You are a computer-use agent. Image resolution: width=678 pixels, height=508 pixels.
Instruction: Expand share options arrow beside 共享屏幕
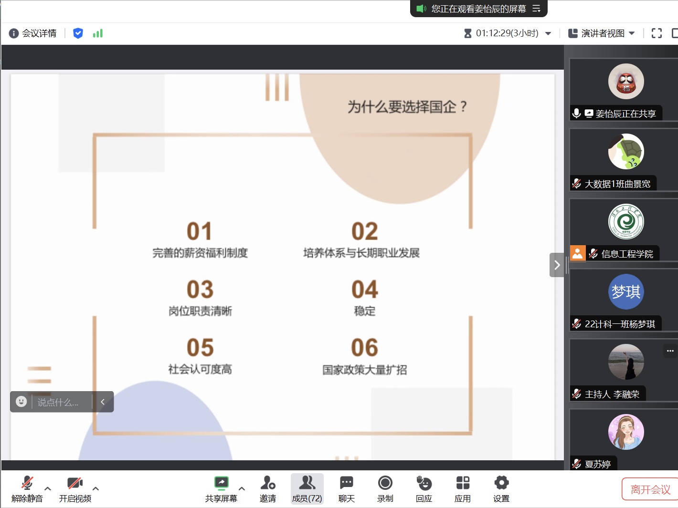click(x=242, y=488)
